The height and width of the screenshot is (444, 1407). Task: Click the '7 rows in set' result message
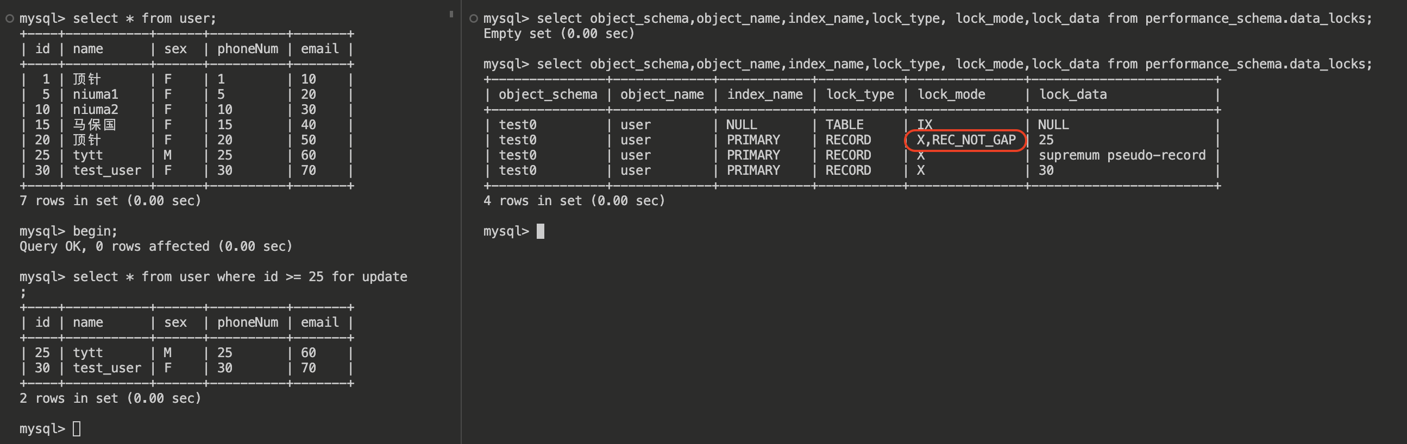click(110, 201)
